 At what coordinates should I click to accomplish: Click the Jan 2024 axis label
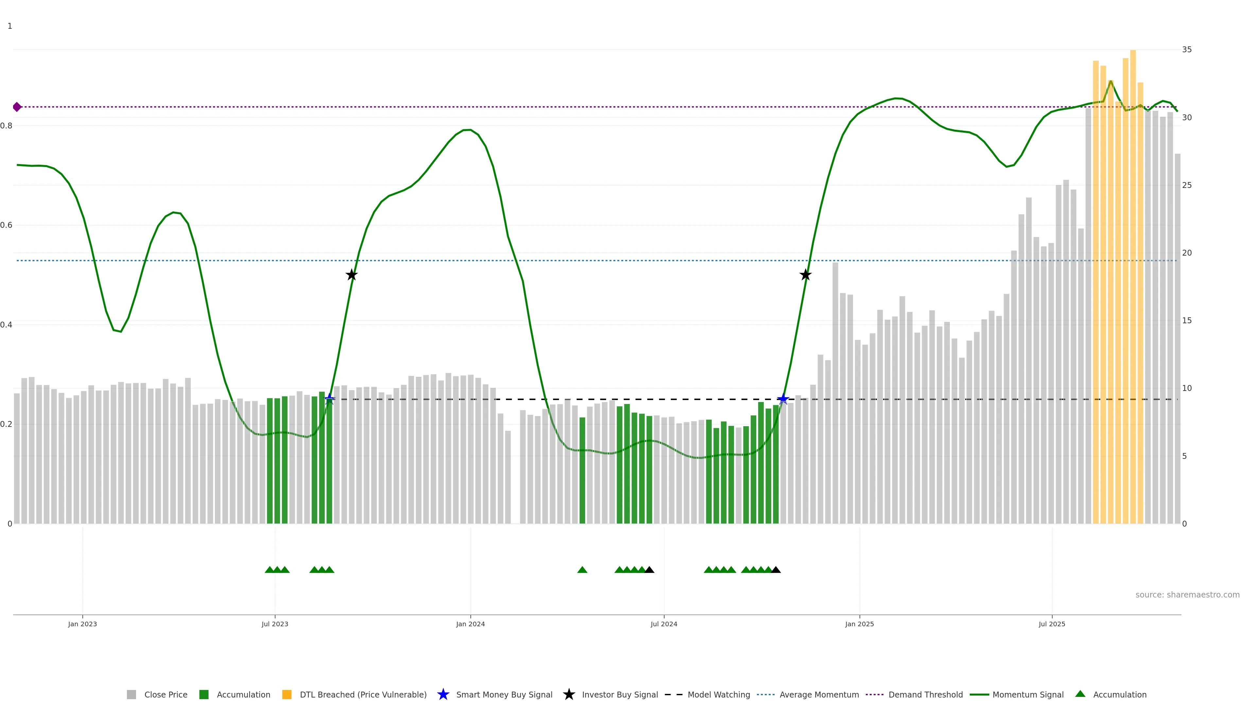pyautogui.click(x=470, y=624)
